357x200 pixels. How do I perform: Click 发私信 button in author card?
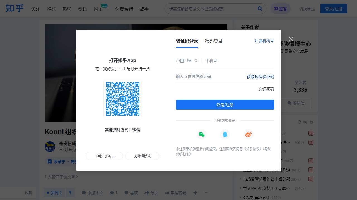(x=296, y=103)
